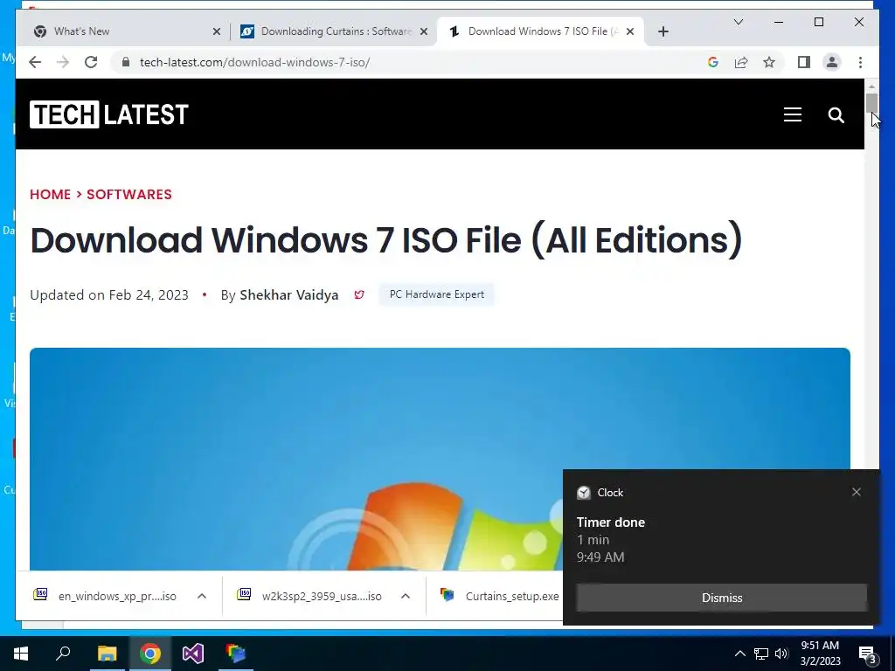Share this page using the share icon

pyautogui.click(x=741, y=62)
